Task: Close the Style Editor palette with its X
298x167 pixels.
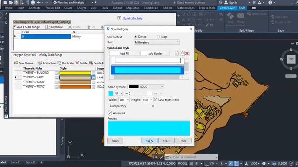Action: pyautogui.click(x=6, y=14)
